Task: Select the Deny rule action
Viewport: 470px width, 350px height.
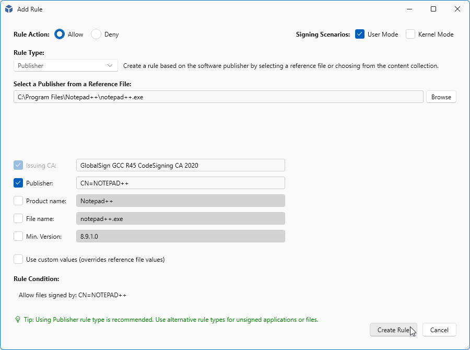Action: pos(96,34)
